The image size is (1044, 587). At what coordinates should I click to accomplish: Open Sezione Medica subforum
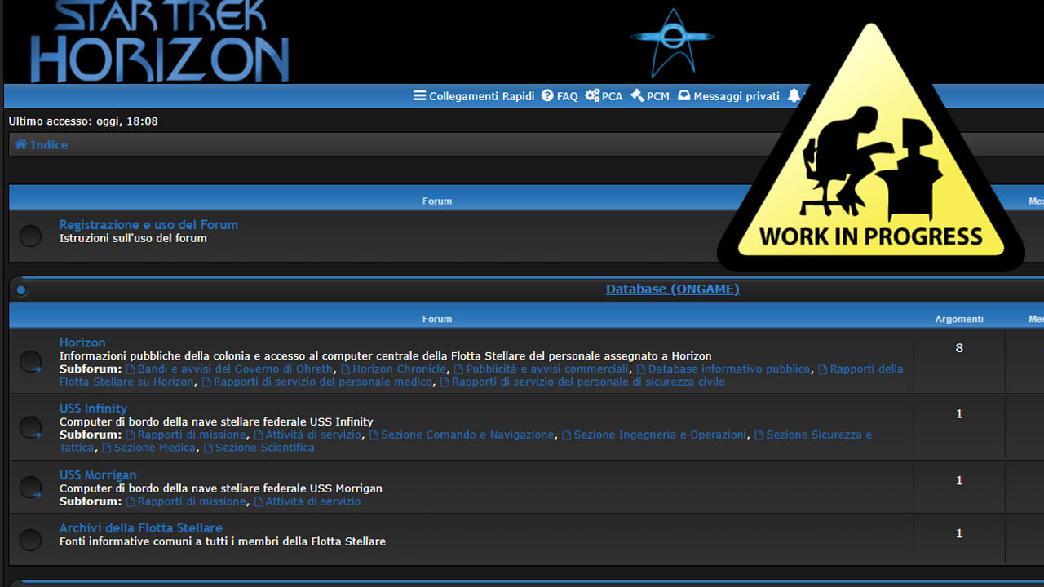155,448
